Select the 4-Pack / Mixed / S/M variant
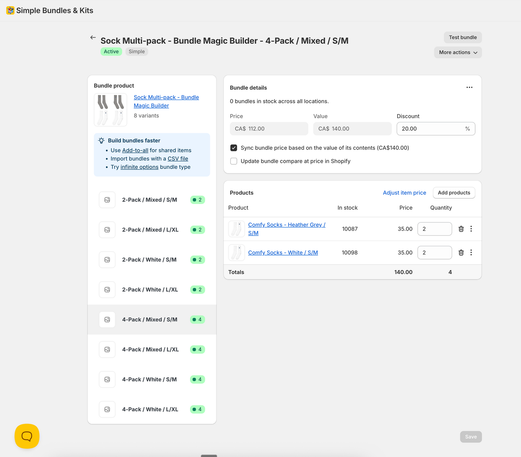The height and width of the screenshot is (457, 521). 152,320
